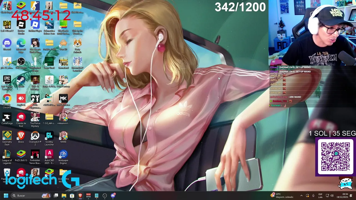Open the Luna Fantasy shortcut
The height and width of the screenshot is (200, 356).
(63, 81)
